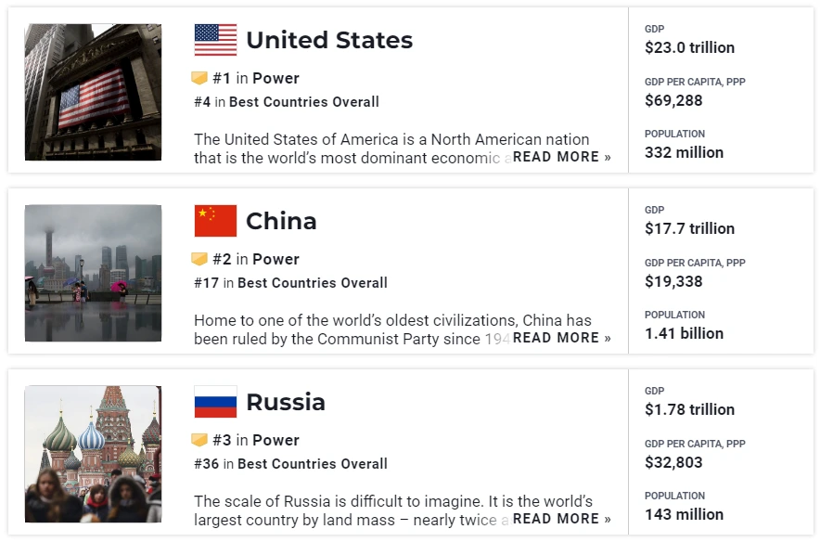Open the Shanghai skyline photo for China
The image size is (820, 542).
[93, 273]
